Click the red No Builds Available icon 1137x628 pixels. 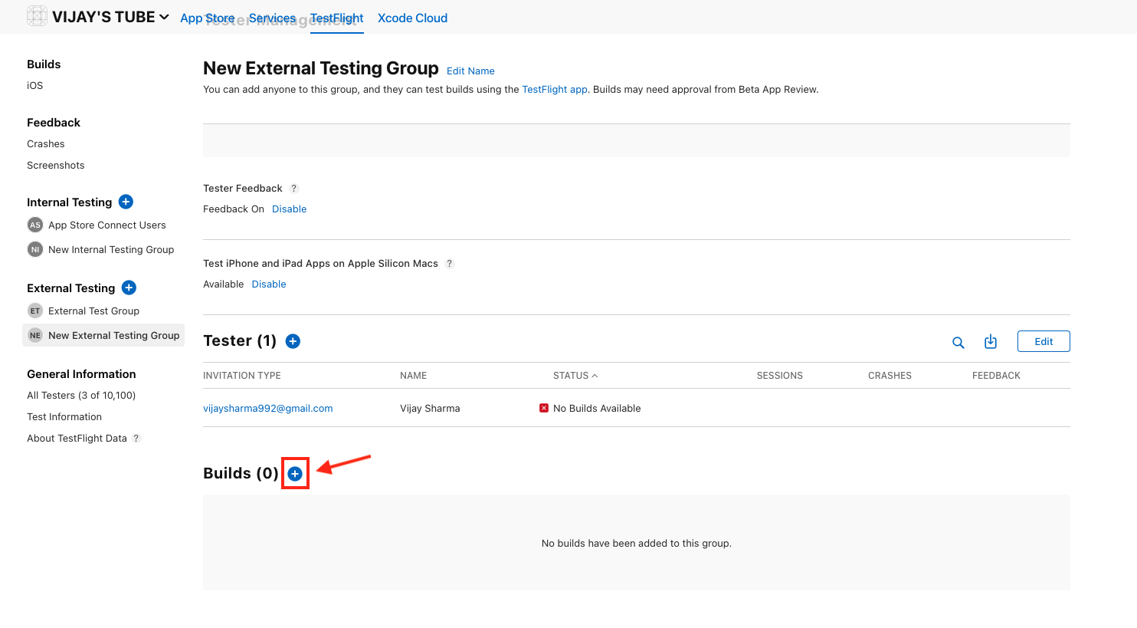[x=544, y=408]
